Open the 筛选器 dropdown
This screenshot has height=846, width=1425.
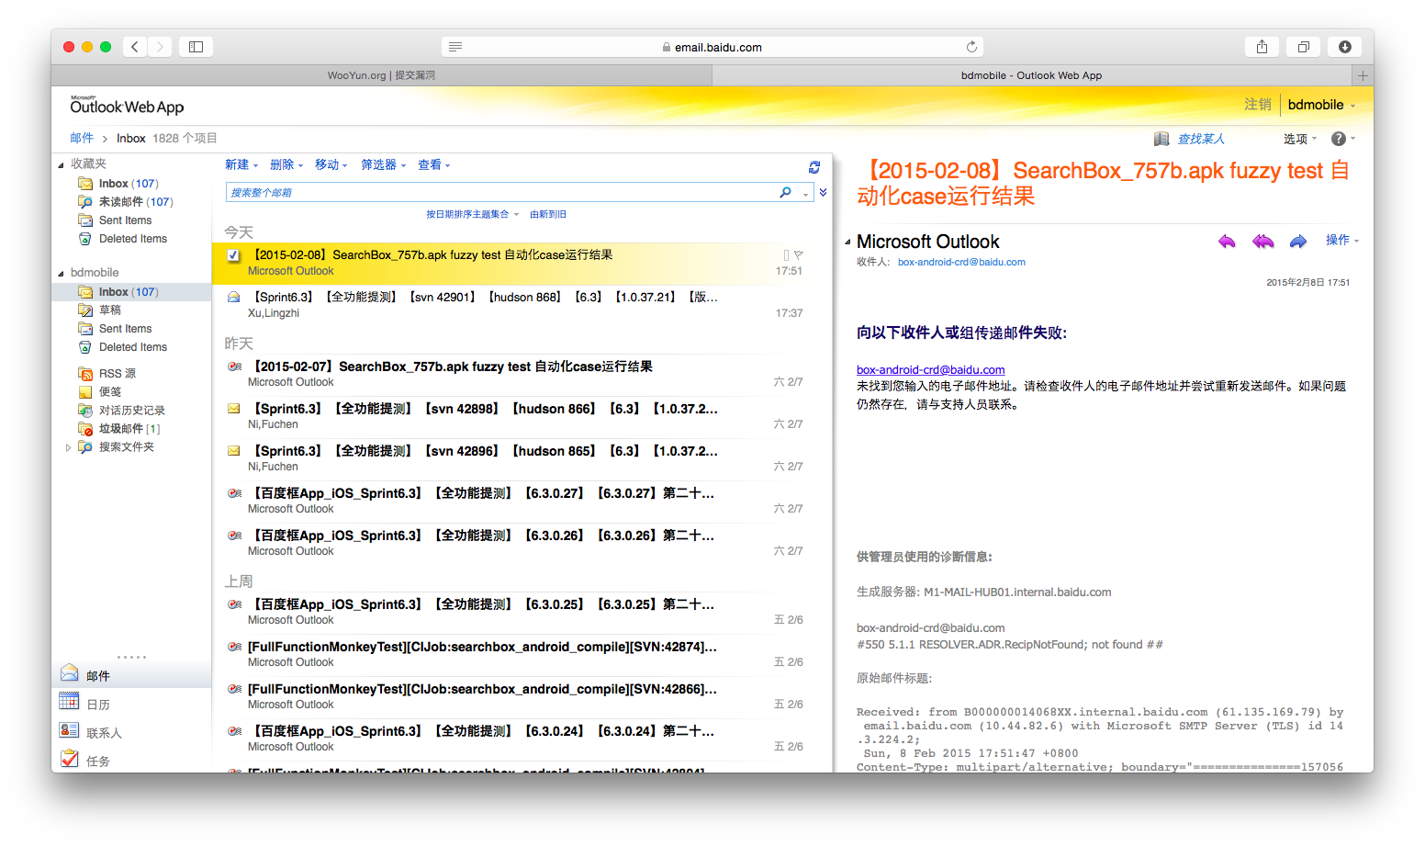coord(384,164)
